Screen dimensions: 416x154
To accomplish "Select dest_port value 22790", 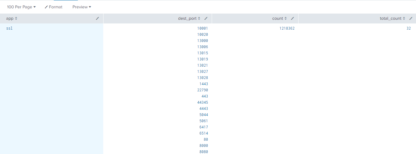I will 202,90.
